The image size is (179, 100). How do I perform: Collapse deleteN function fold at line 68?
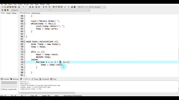(x=24, y=42)
